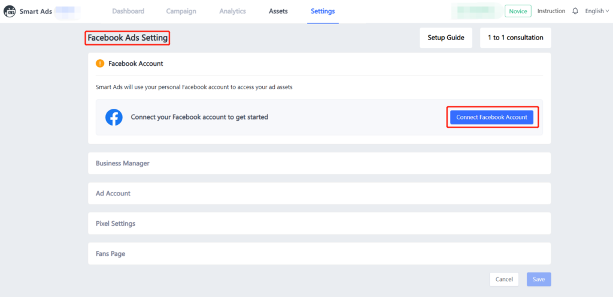Open the Campaign tab
Viewport: 613px width, 297px height.
pos(181,11)
